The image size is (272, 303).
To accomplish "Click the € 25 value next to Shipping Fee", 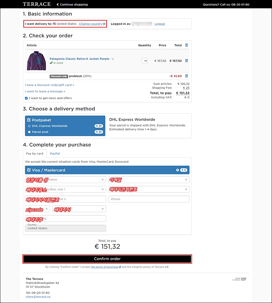I will tap(186, 88).
